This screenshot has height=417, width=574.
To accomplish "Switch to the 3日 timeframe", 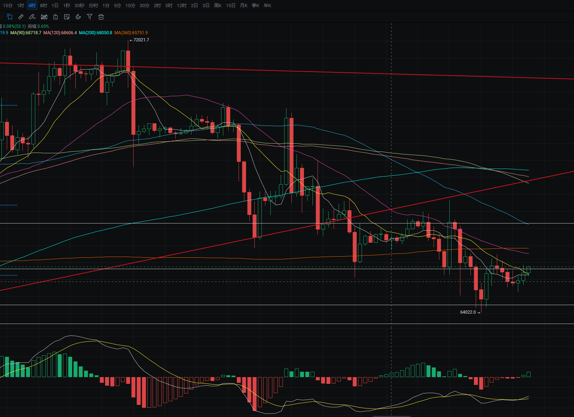I will tap(206, 5).
